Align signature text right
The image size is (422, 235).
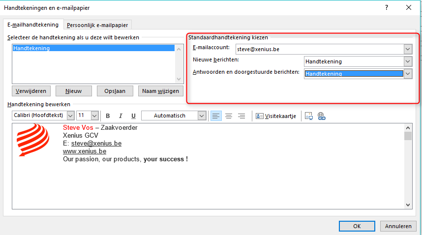pyautogui.click(x=241, y=116)
